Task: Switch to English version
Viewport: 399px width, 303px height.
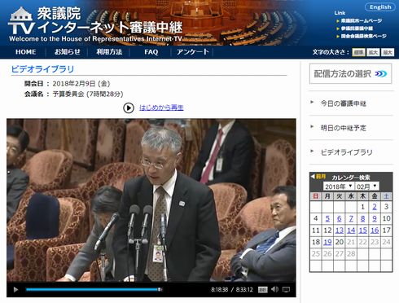Action: pyautogui.click(x=380, y=7)
